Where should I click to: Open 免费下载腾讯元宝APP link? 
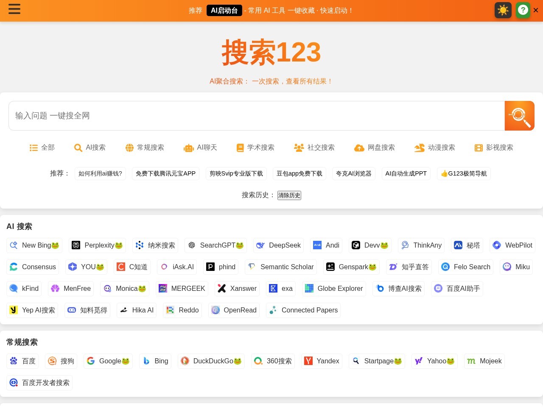pos(165,173)
